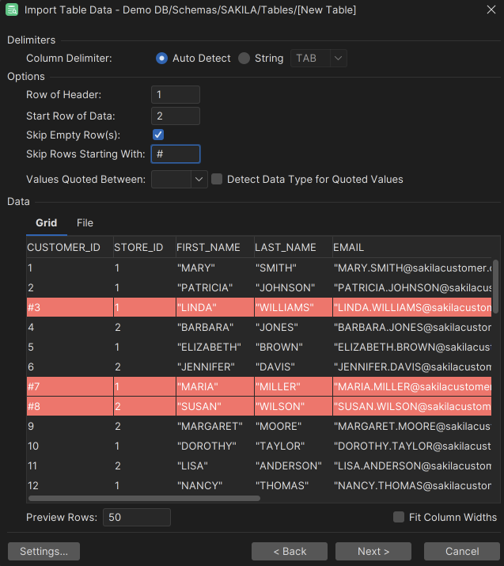The image size is (504, 566).
Task: Click the horizontal scrollbar under the grid
Action: point(144,499)
